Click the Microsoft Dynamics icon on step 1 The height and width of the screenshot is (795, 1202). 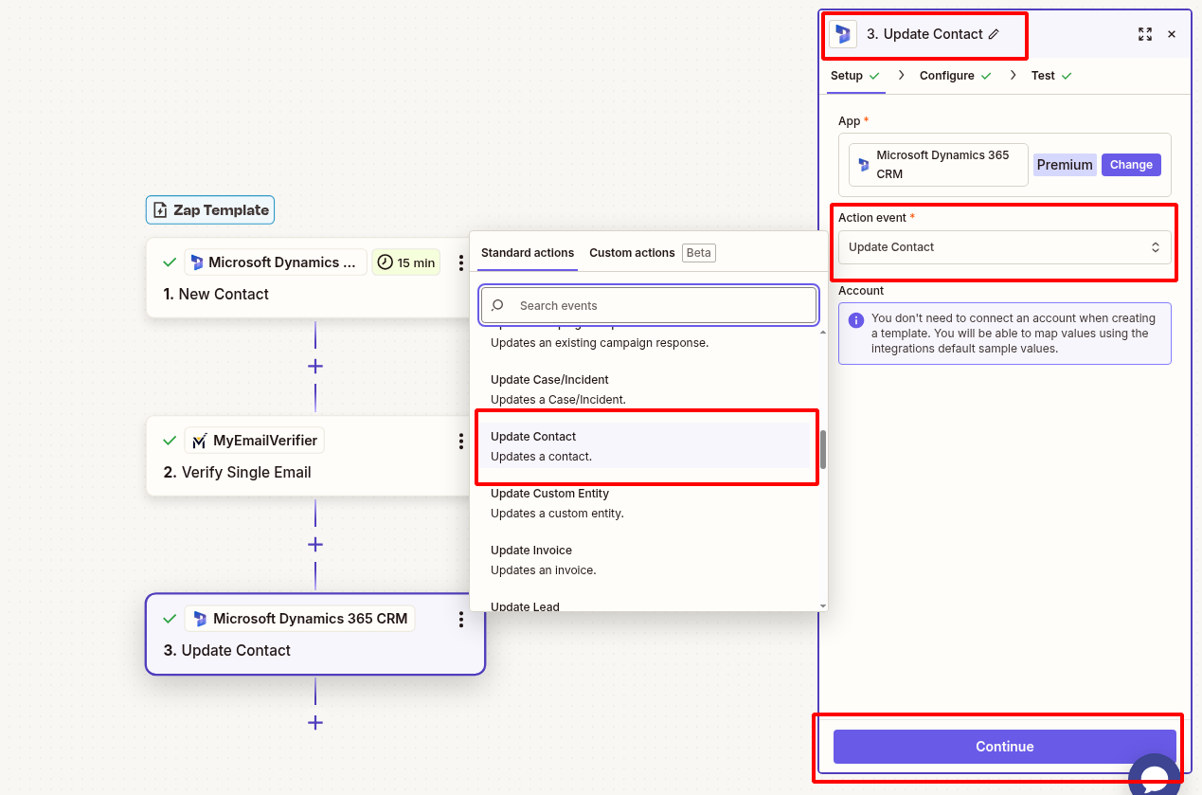(x=199, y=262)
